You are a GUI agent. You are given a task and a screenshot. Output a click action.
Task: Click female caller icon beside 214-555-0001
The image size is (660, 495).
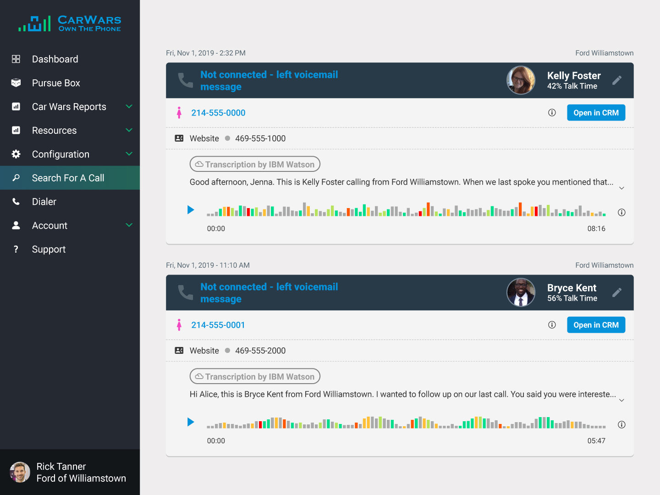pos(179,325)
